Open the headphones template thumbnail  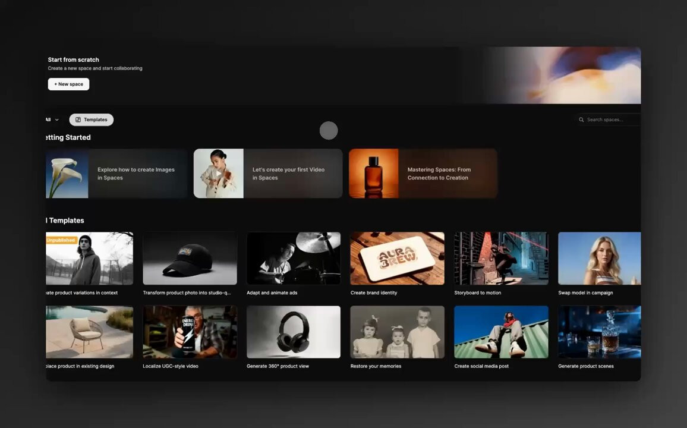point(294,332)
